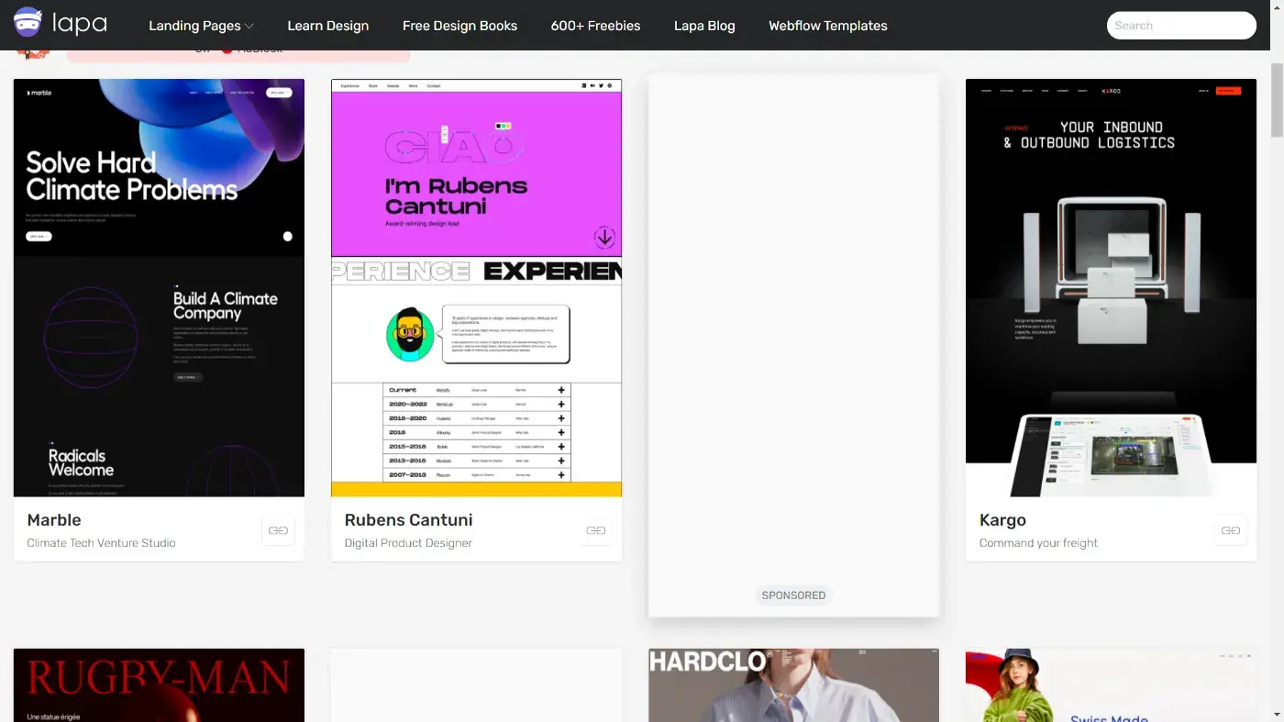Open Webflow Templates page
Viewport: 1284px width, 722px height.
coord(827,26)
